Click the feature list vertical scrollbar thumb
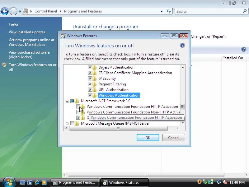The height and width of the screenshot is (187, 249). (x=183, y=107)
